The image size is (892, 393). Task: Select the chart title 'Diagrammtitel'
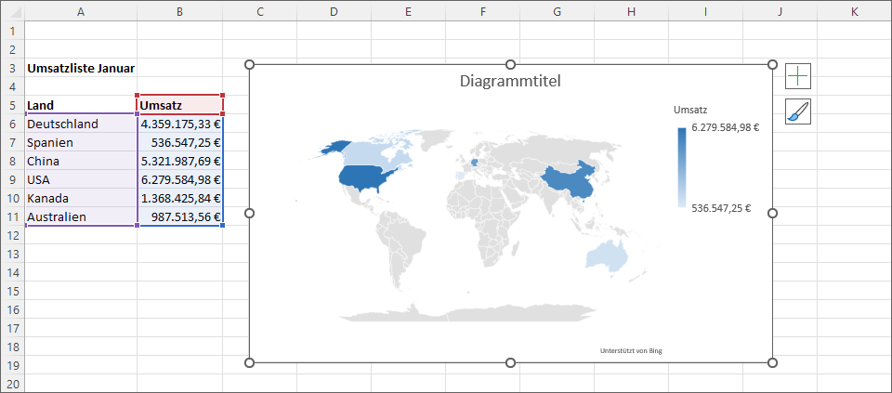(510, 82)
